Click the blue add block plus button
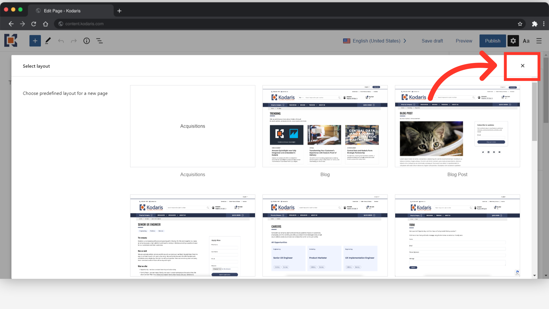This screenshot has height=309, width=549. (35, 41)
